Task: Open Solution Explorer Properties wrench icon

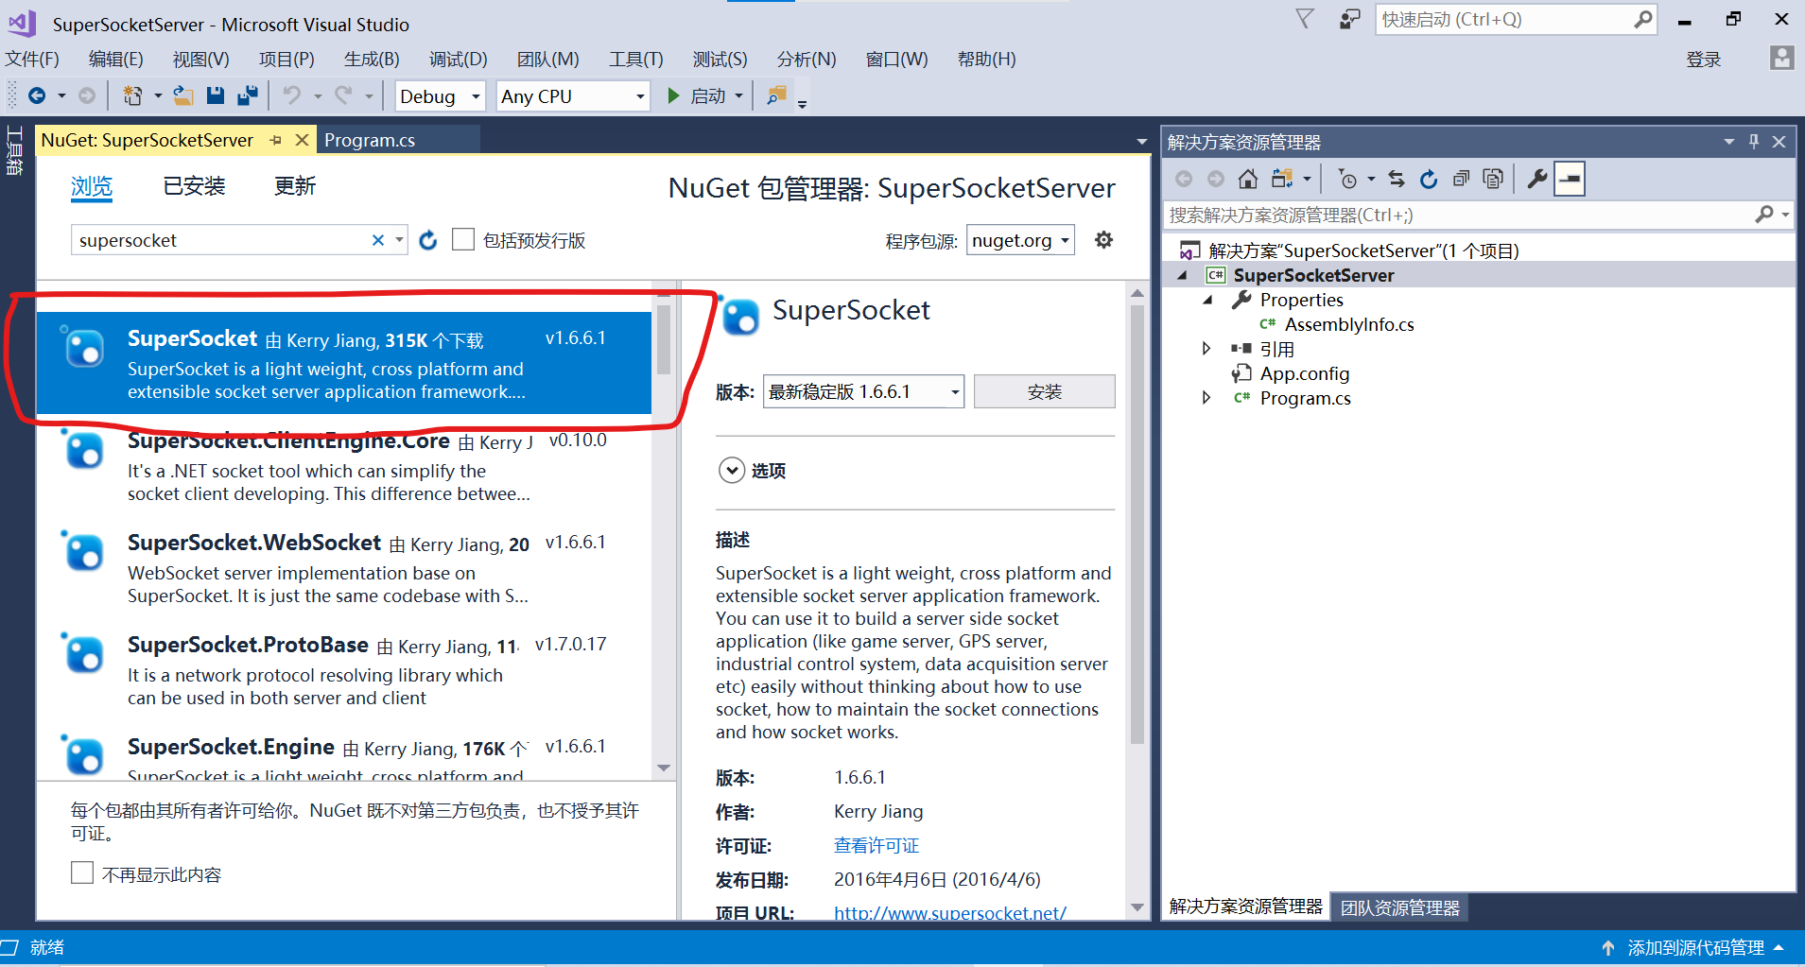Action: coord(1538,179)
